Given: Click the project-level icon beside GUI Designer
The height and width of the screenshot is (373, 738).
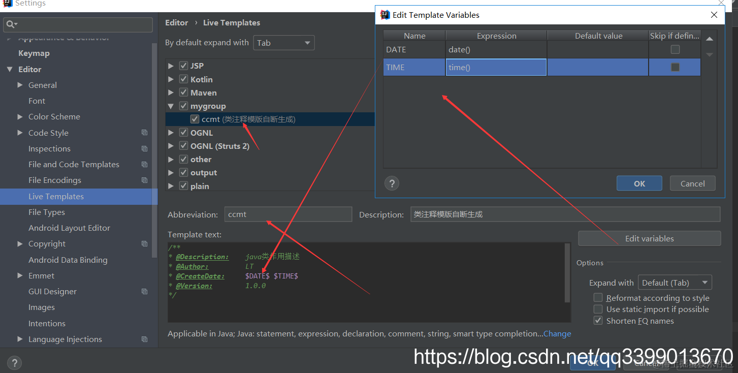Looking at the screenshot, I should [x=145, y=291].
